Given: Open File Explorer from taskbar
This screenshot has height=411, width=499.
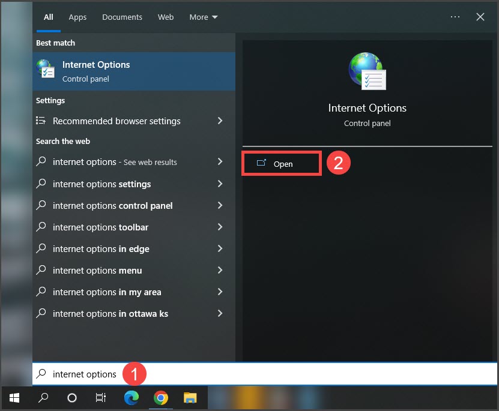Looking at the screenshot, I should pos(190,398).
